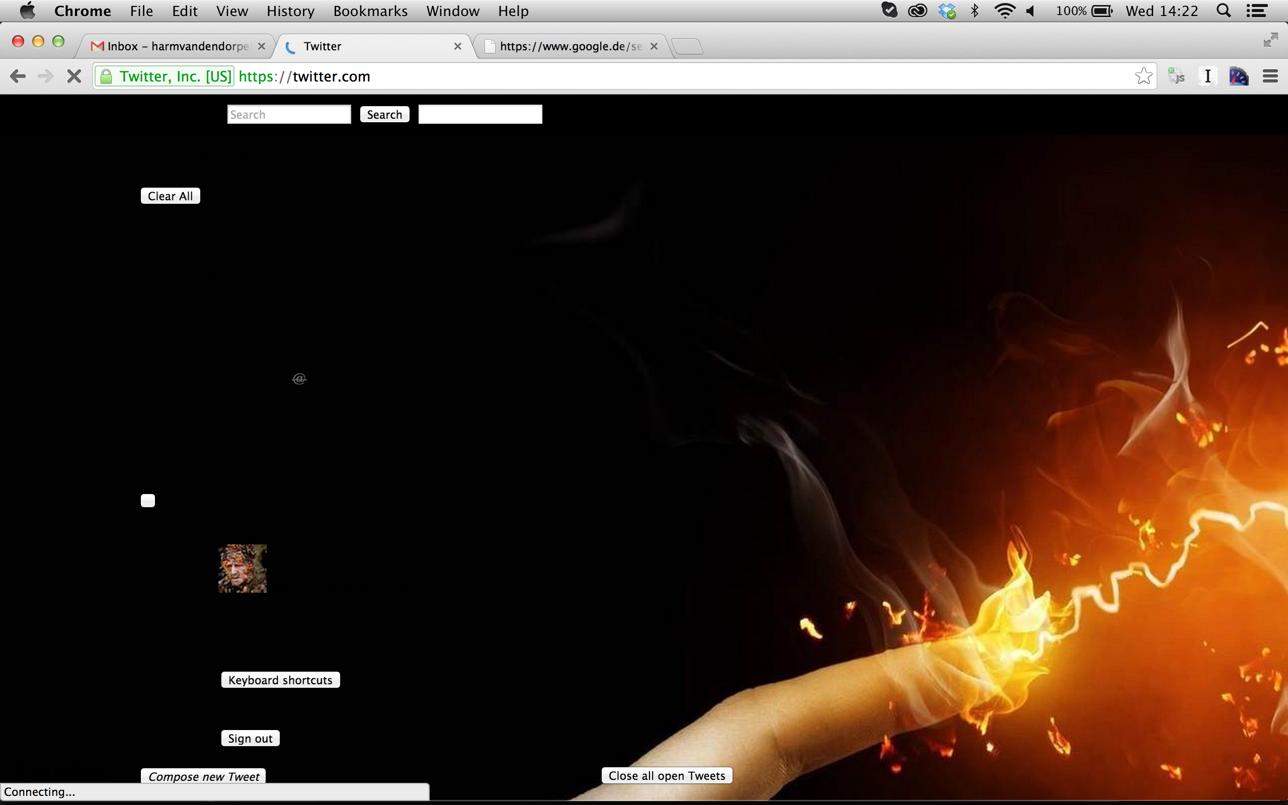Open the History menu
This screenshot has height=805, width=1288.
290,11
